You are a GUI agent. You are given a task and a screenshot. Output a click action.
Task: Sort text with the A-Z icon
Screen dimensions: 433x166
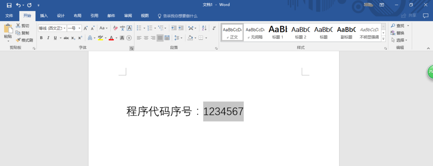(204, 28)
